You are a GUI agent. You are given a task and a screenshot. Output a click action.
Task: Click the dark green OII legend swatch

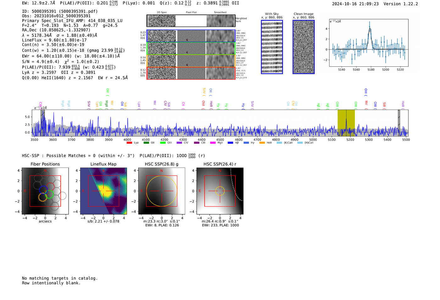146,143
